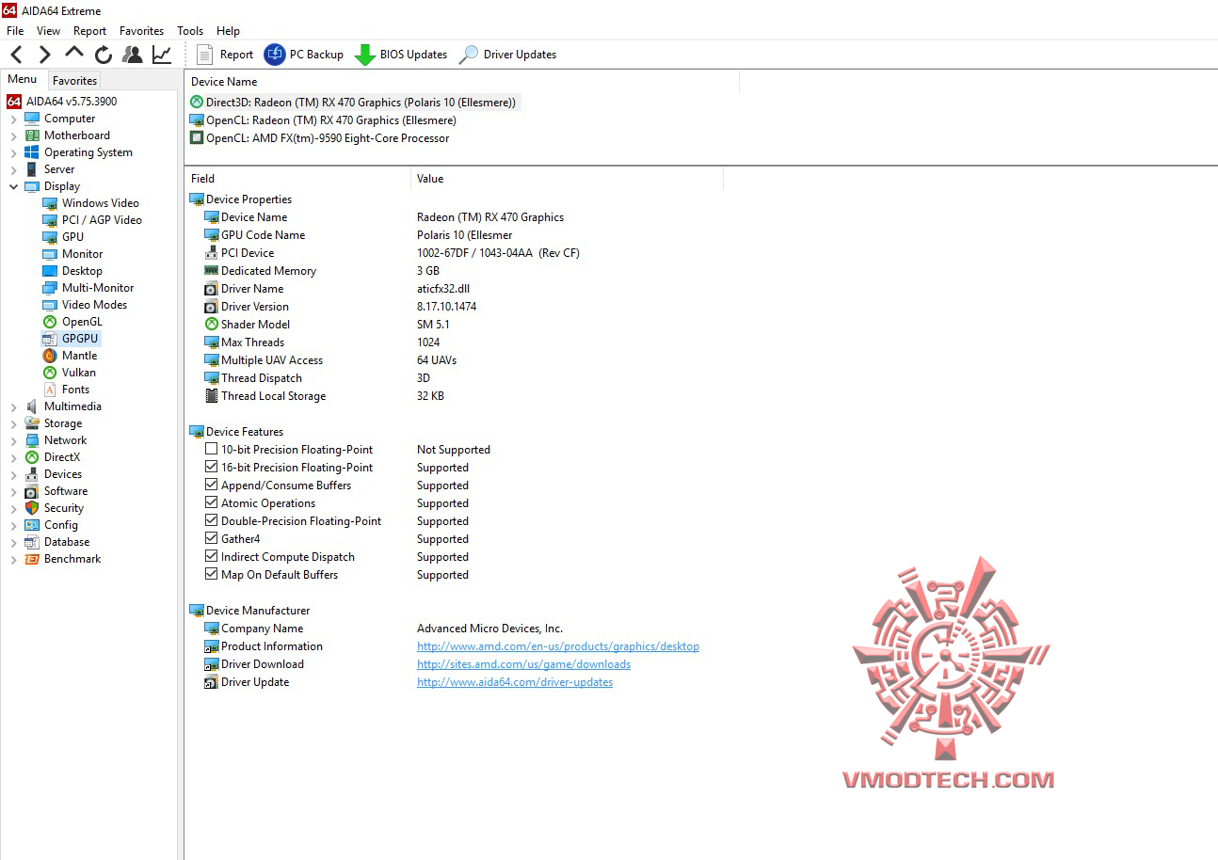Image resolution: width=1218 pixels, height=860 pixels.
Task: Open the Desktop page under Display
Action: tap(72, 271)
